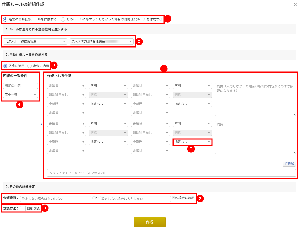Screen dimensions: 300x230
Task: Select どのルールにもマッチしなかった場合 radio option
Action: pyautogui.click(x=63, y=19)
